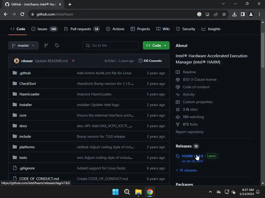Open the platforms folder
The width and height of the screenshot is (265, 198).
27,147
